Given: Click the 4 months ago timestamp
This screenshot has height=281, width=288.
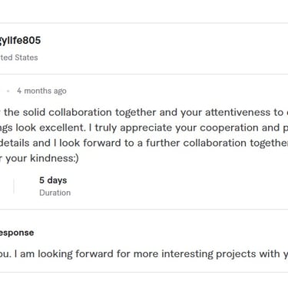Looking at the screenshot, I should (41, 91).
